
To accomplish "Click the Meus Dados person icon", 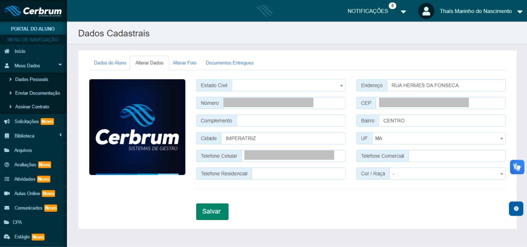I will (7, 66).
